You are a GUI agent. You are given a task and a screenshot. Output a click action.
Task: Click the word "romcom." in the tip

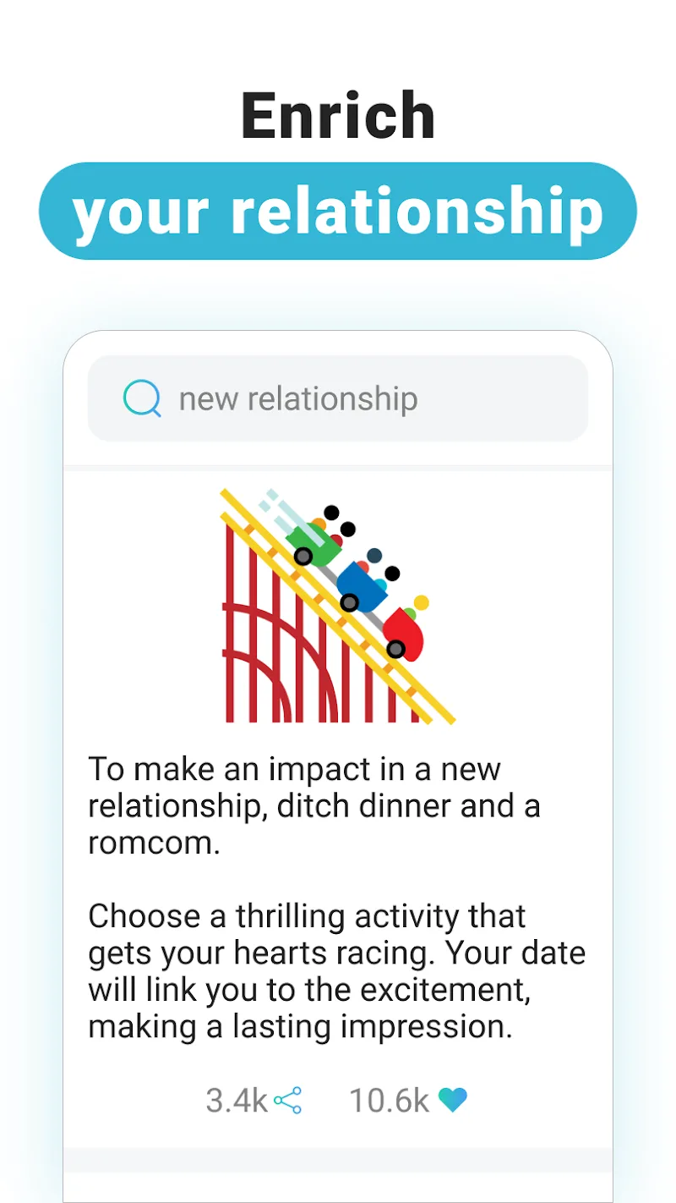154,843
